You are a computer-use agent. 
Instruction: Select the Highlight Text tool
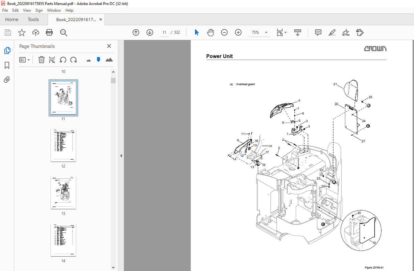[x=332, y=32]
